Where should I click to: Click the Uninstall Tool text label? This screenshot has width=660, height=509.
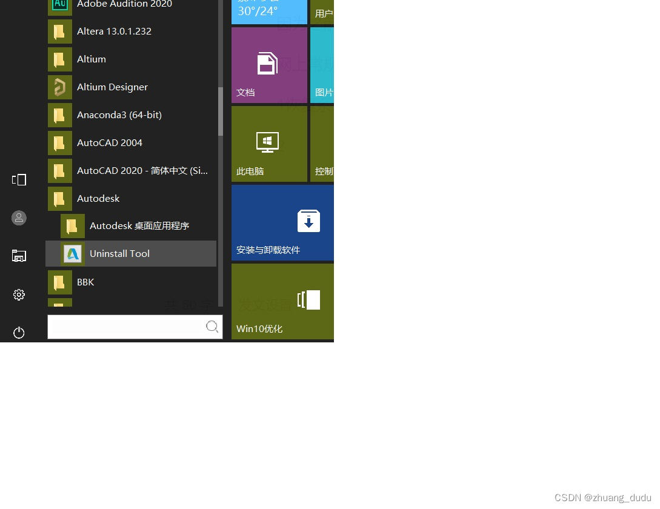pyautogui.click(x=119, y=253)
